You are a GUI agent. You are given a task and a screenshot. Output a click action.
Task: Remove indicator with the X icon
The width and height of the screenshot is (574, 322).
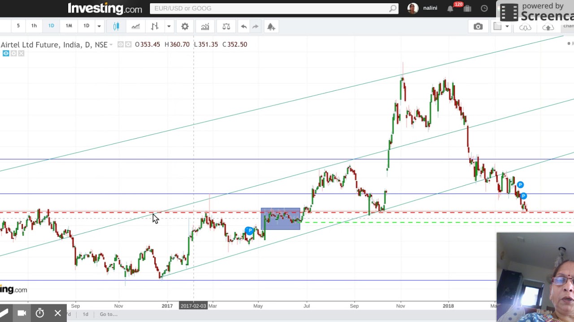[x=21, y=54]
